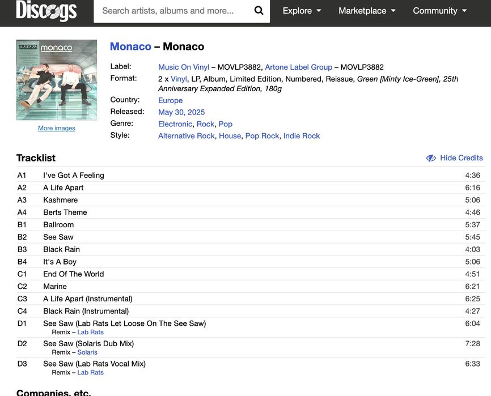Open the Monaco album cover thumbnail
491x396 pixels.
57,80
